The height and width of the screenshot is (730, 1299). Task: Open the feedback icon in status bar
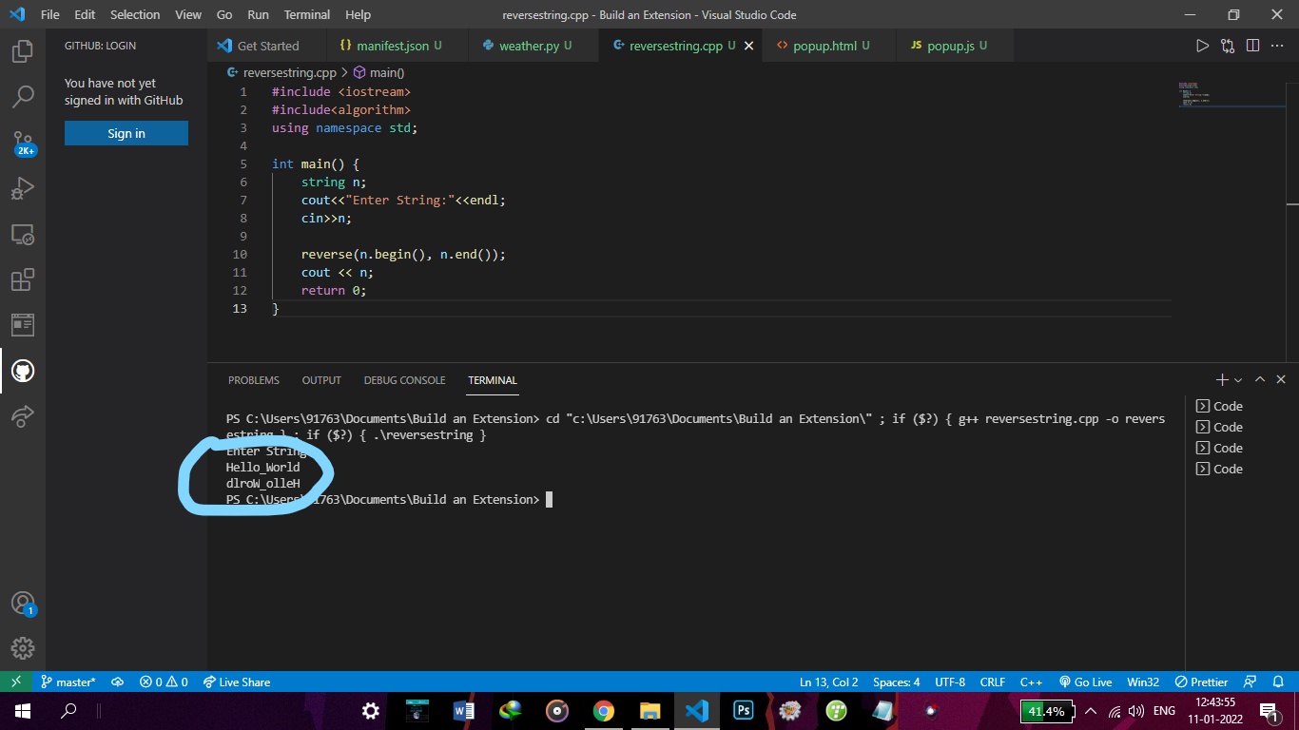(1251, 682)
